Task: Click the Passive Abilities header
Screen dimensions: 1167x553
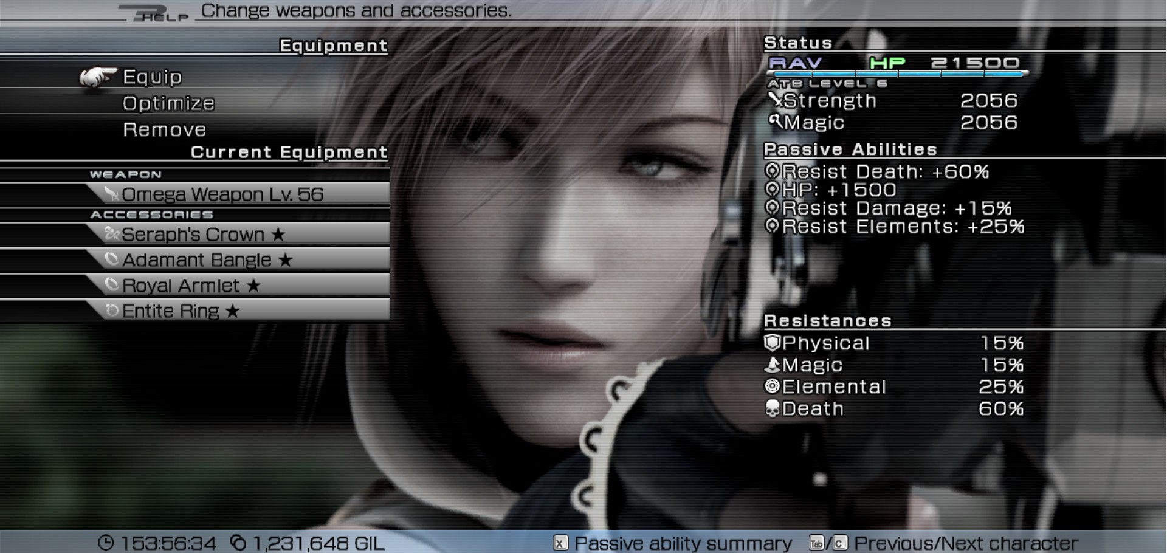Action: pyautogui.click(x=850, y=149)
